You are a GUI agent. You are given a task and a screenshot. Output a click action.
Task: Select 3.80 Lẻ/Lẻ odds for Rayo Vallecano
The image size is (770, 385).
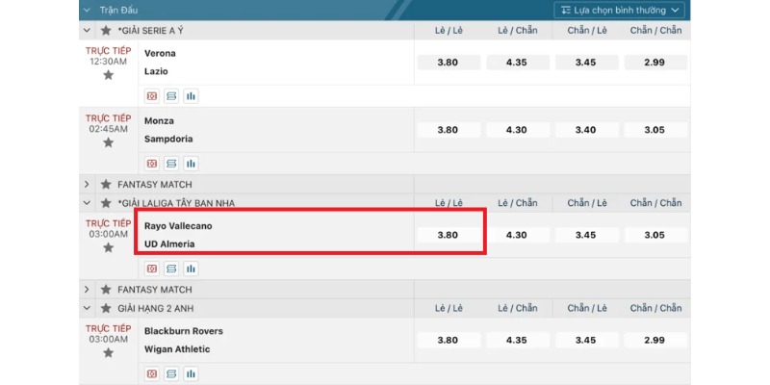(448, 235)
